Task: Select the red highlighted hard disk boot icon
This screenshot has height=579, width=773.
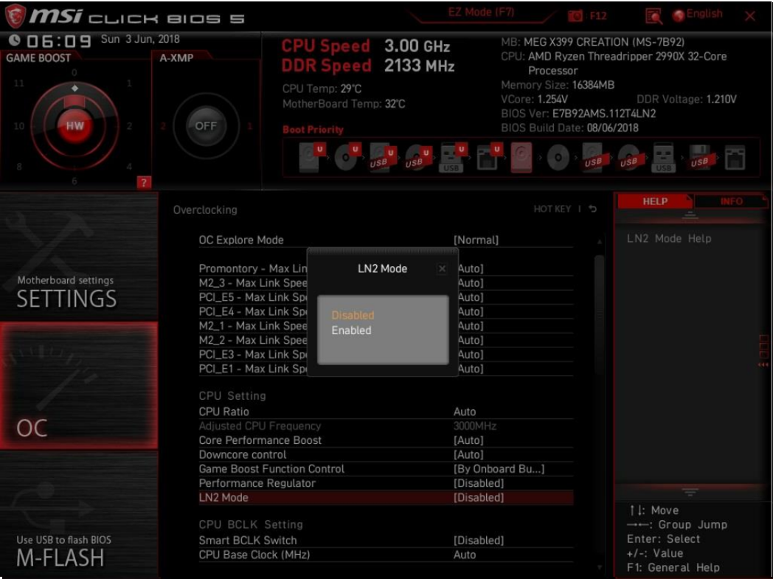Action: pos(521,157)
